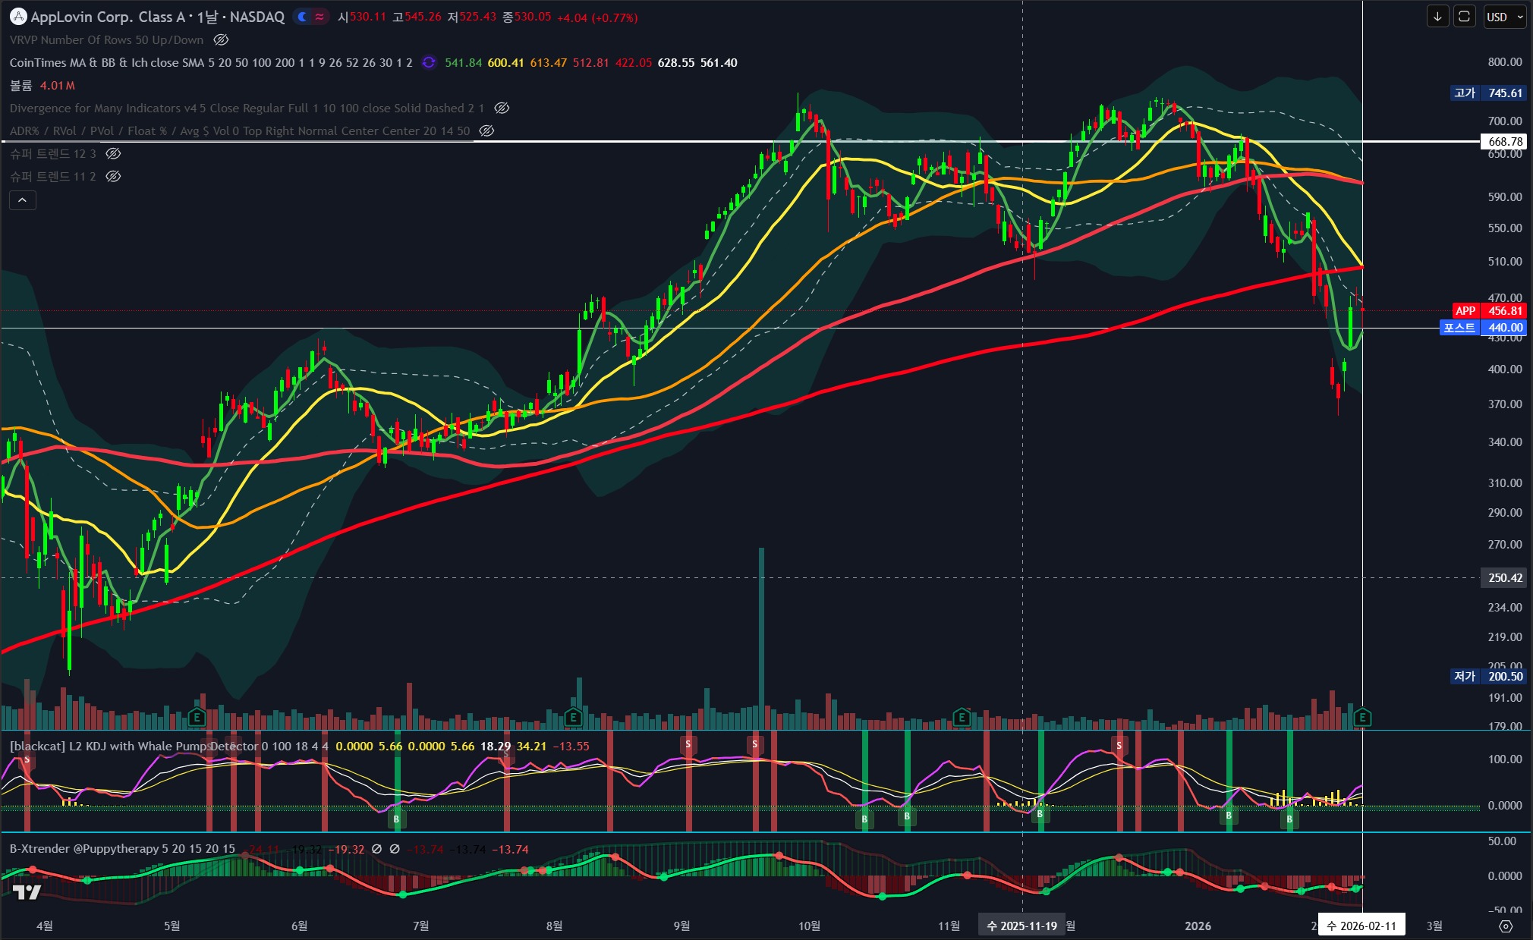The width and height of the screenshot is (1533, 940).
Task: Open the USD currency dropdown
Action: pyautogui.click(x=1504, y=17)
